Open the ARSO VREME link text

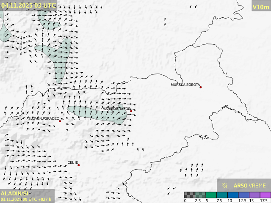pos(249,186)
